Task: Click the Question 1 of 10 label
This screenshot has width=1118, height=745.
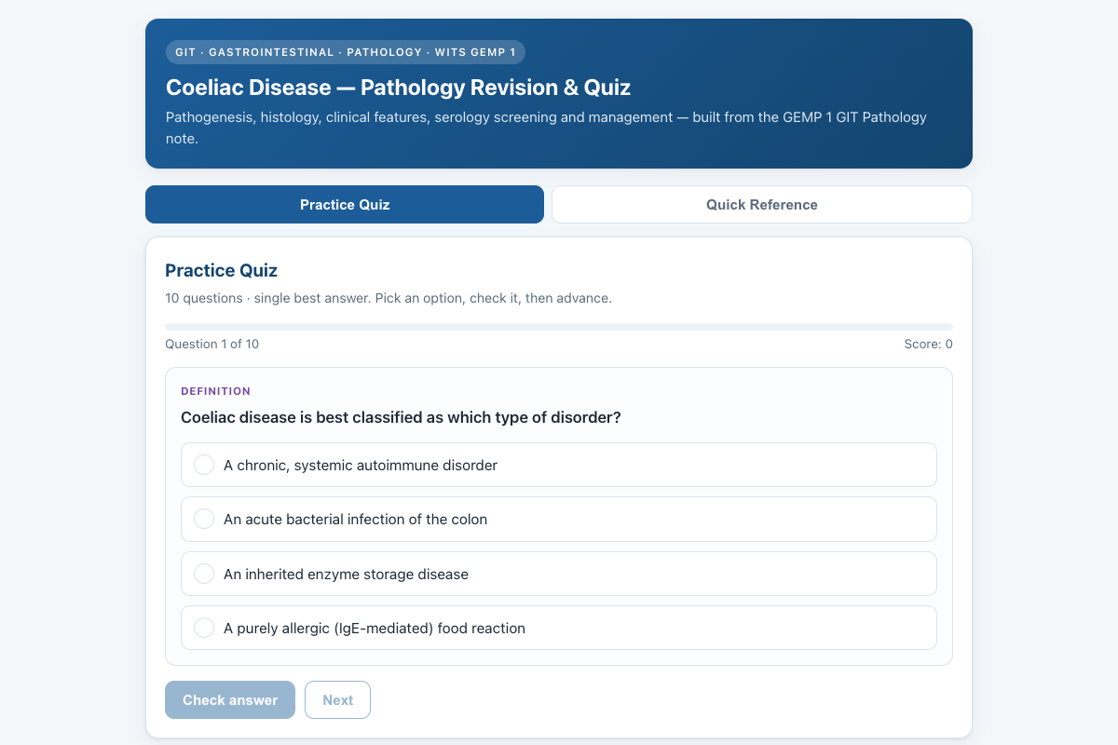Action: click(x=212, y=344)
